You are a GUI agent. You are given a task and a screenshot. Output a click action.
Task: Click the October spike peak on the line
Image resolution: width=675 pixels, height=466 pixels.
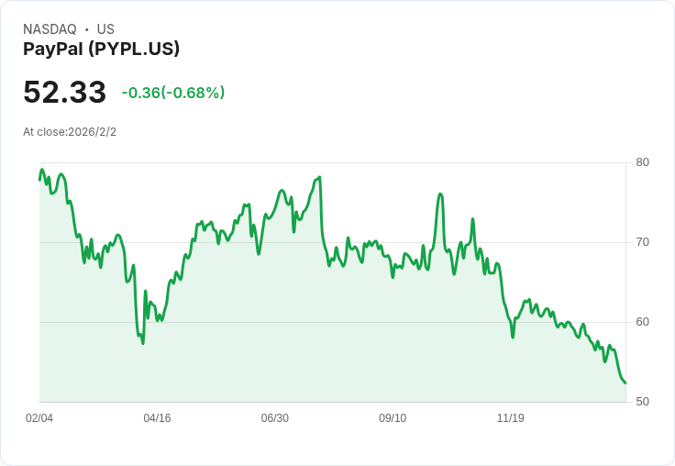click(x=440, y=194)
